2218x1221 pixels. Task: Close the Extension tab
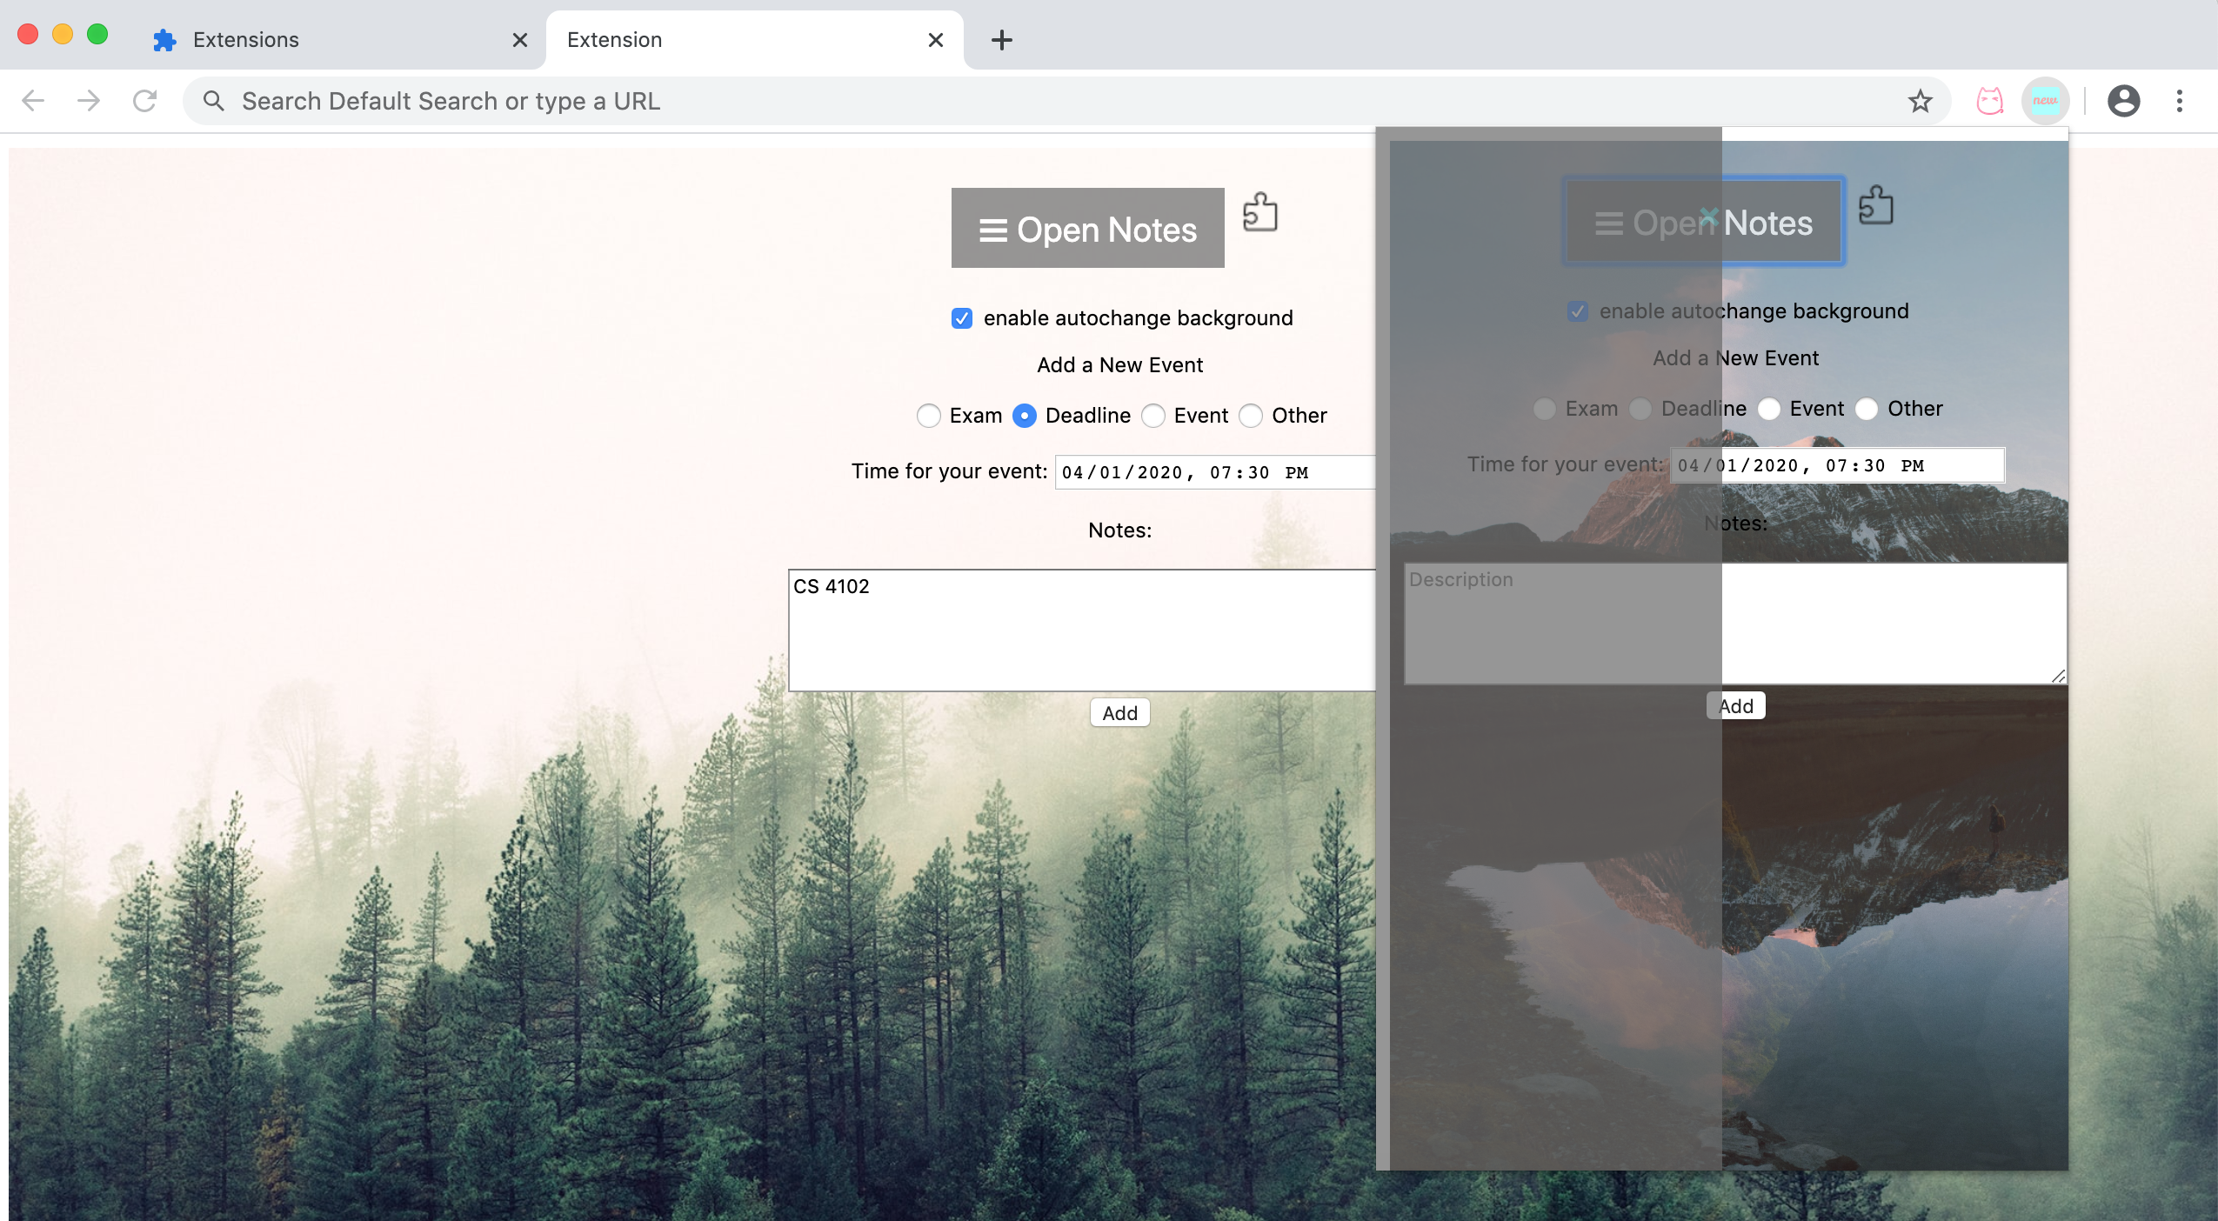click(x=935, y=40)
